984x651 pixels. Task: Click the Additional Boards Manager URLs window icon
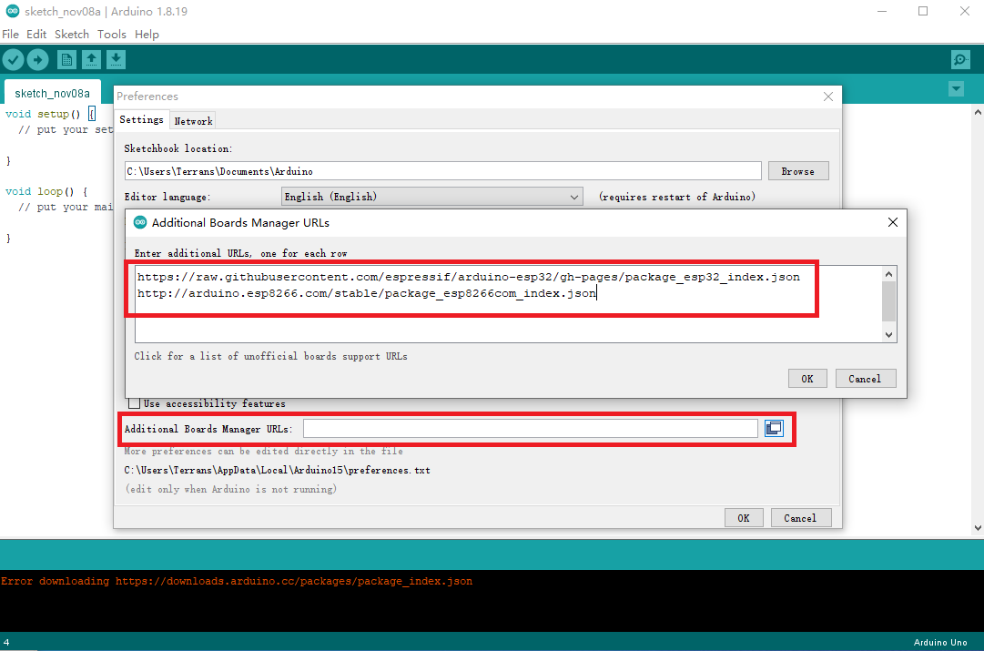[774, 428]
